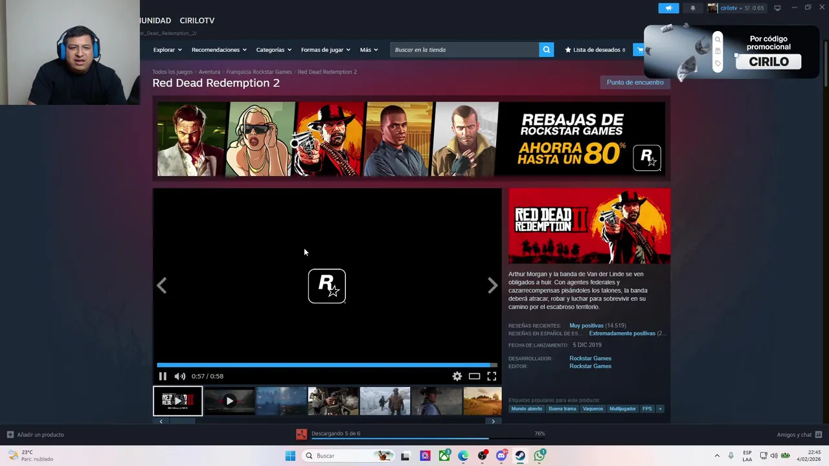Open Task View in the taskbar
Screen dimensions: 829x466
tap(405, 456)
